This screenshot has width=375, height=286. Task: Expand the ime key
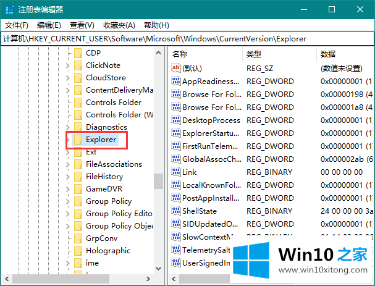coord(68,263)
